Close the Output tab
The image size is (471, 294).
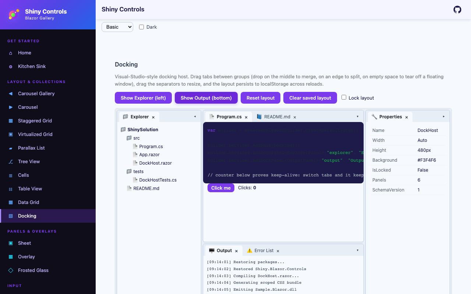click(x=236, y=251)
